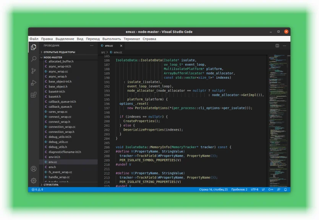Open Source Control view icon
Viewport: 319px width, 220px height.
pos(34,71)
